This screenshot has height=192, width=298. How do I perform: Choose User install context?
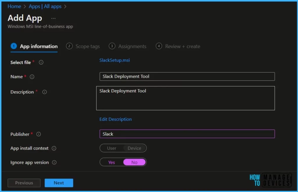point(111,148)
